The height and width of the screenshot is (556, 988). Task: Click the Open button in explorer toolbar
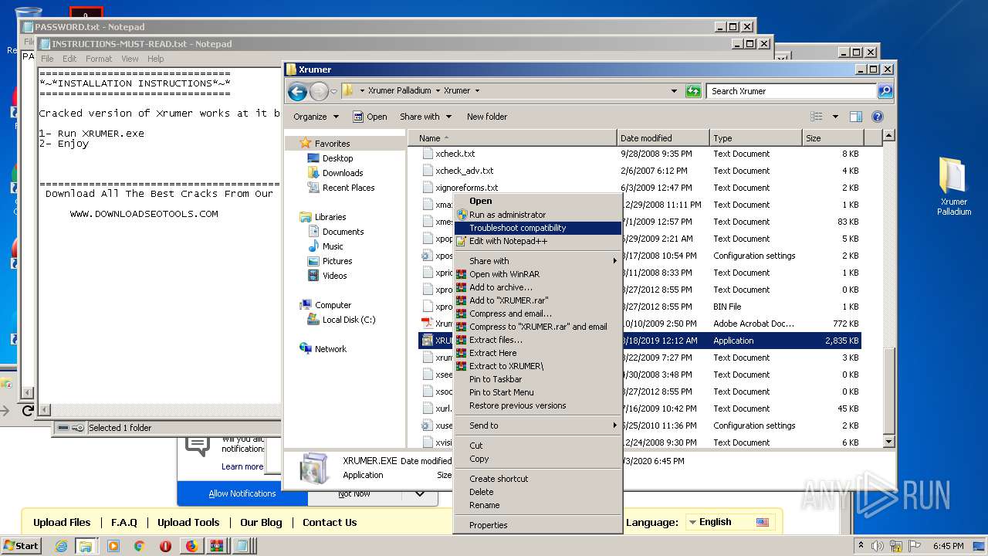[370, 117]
